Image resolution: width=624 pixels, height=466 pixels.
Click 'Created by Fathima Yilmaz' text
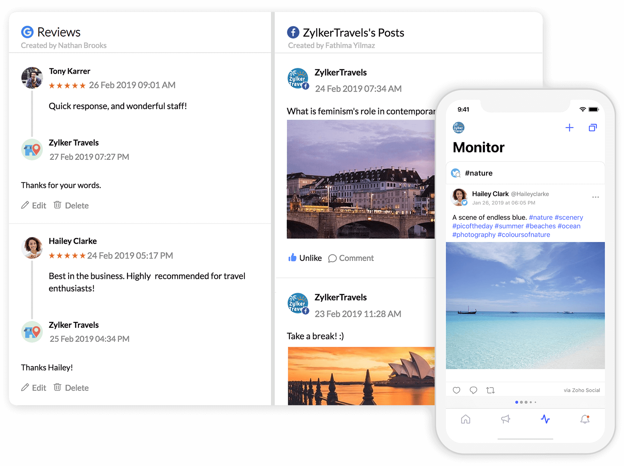331,45
